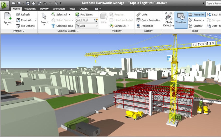Viewport: 221px width, 137px height.
Task: Toggle the Presenter tool
Action: [197, 14]
